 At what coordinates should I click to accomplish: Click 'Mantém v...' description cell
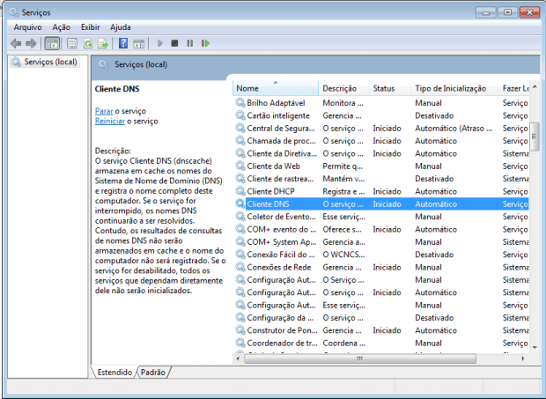(343, 179)
